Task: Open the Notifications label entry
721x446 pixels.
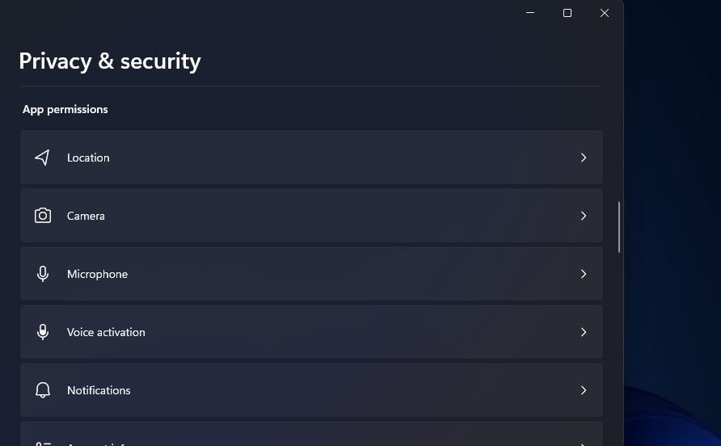Action: click(x=99, y=390)
